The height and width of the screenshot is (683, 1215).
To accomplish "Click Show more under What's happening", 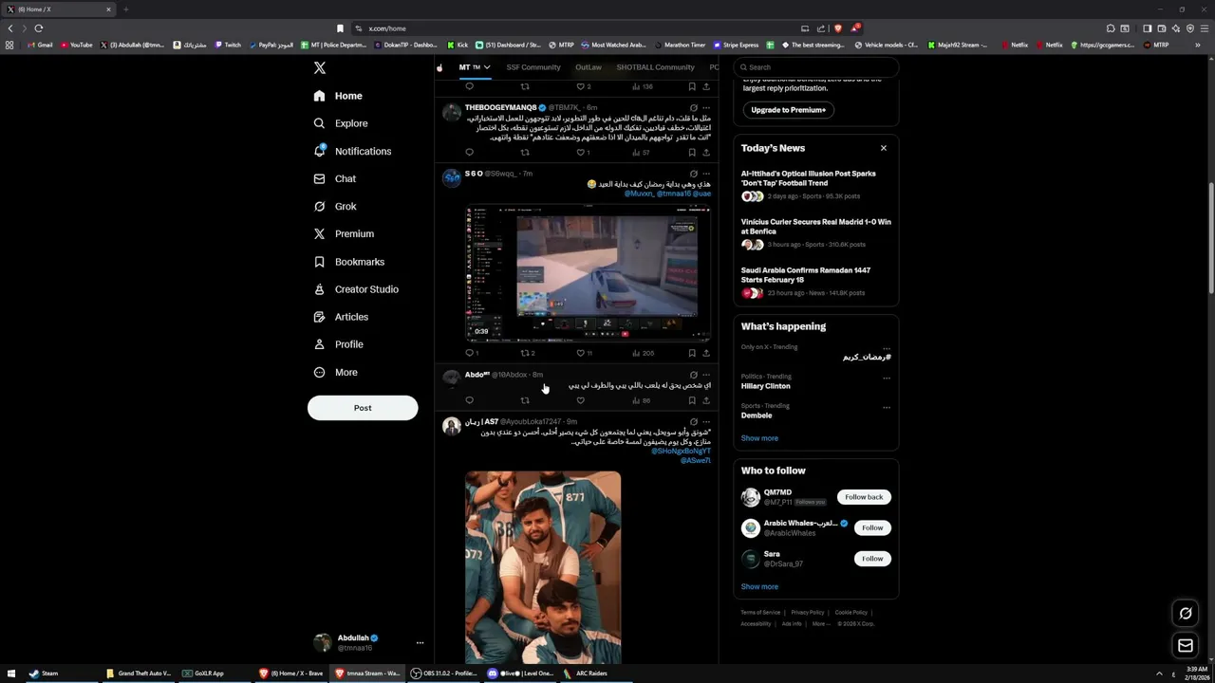I will click(x=759, y=438).
